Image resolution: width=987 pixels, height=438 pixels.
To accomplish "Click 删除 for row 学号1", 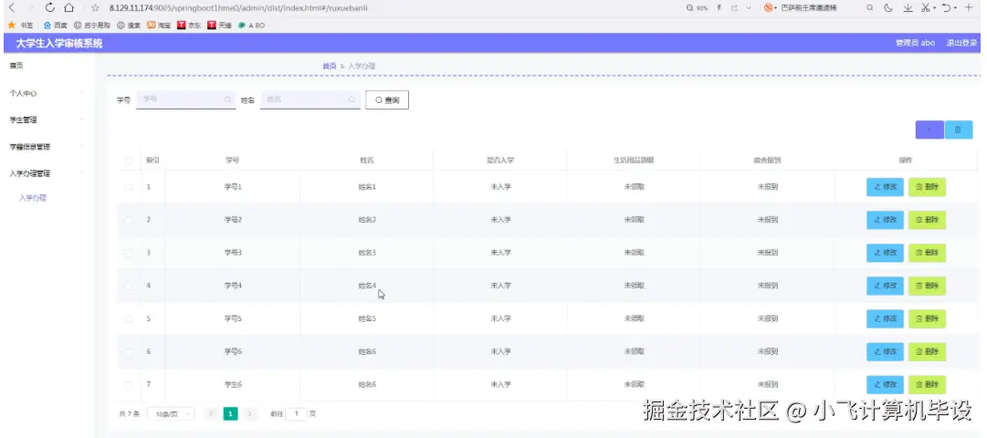I will 927,187.
